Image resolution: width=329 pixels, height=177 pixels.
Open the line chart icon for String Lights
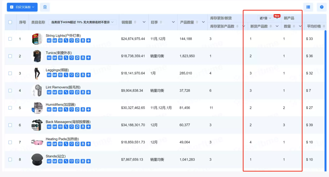pyautogui.click(x=49, y=41)
